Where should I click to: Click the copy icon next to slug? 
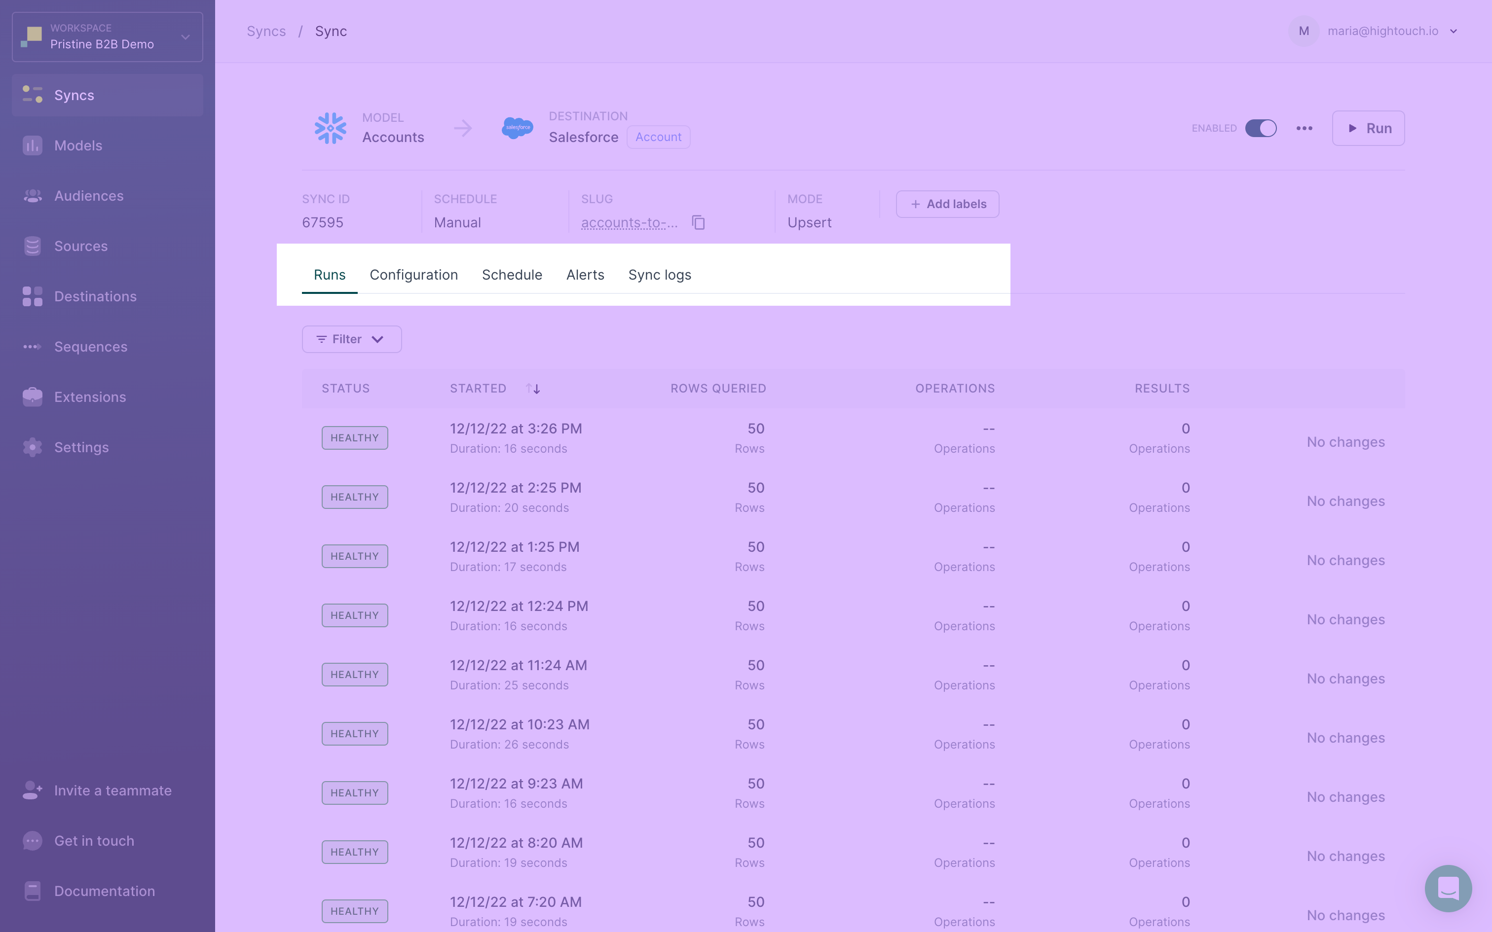[x=698, y=222]
